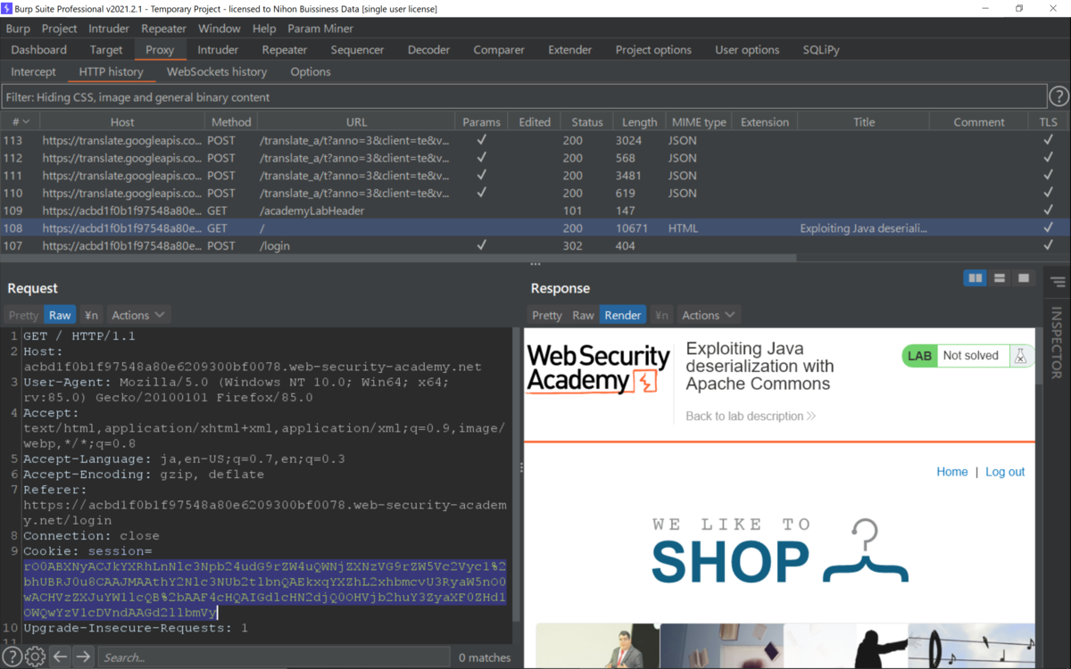Click the search help question mark icon
Screen dimensions: 1071x669
pos(12,657)
